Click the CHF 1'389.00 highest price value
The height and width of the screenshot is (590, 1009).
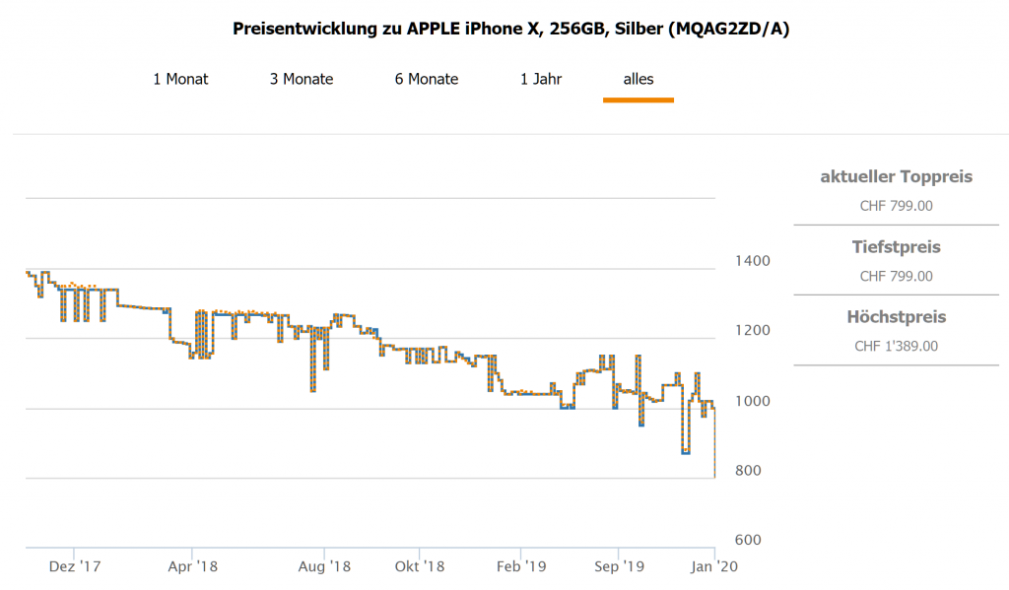pos(896,346)
